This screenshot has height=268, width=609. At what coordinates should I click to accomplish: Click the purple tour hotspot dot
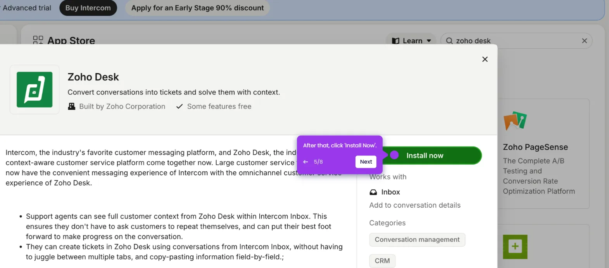tap(394, 155)
